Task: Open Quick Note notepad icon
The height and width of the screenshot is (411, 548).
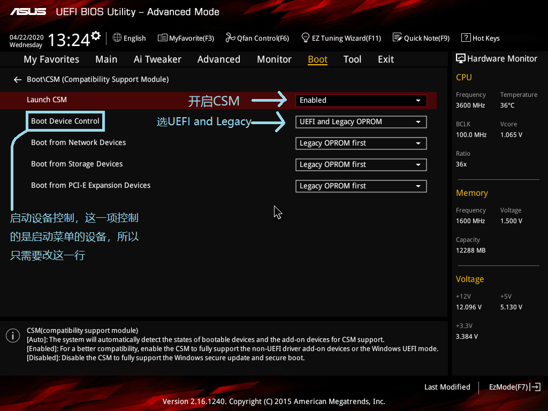Action: coord(398,37)
